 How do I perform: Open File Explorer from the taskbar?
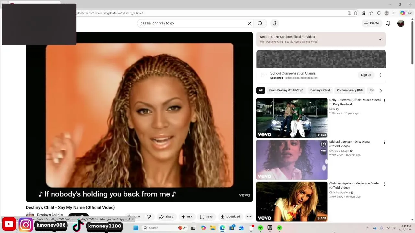[x=213, y=228]
